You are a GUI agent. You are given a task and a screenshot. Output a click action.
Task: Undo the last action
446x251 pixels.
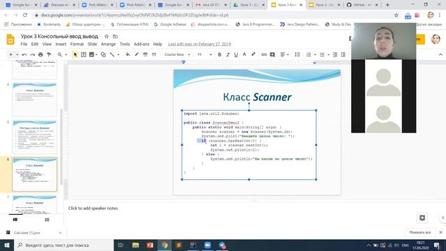click(24, 54)
